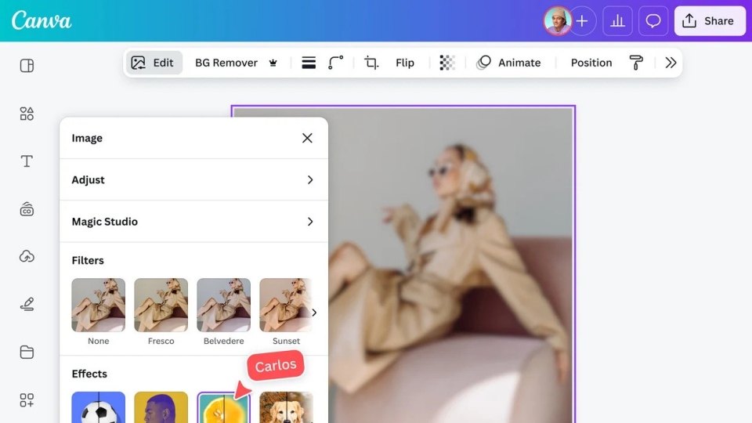Expand the Magic Studio section
Viewport: 752px width, 423px height.
click(x=310, y=222)
